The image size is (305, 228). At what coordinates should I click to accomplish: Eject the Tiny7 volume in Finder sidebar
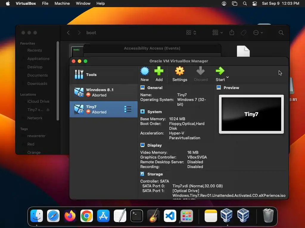(48, 110)
